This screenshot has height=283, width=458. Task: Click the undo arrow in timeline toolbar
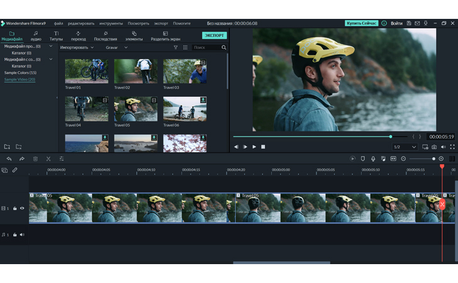point(9,159)
